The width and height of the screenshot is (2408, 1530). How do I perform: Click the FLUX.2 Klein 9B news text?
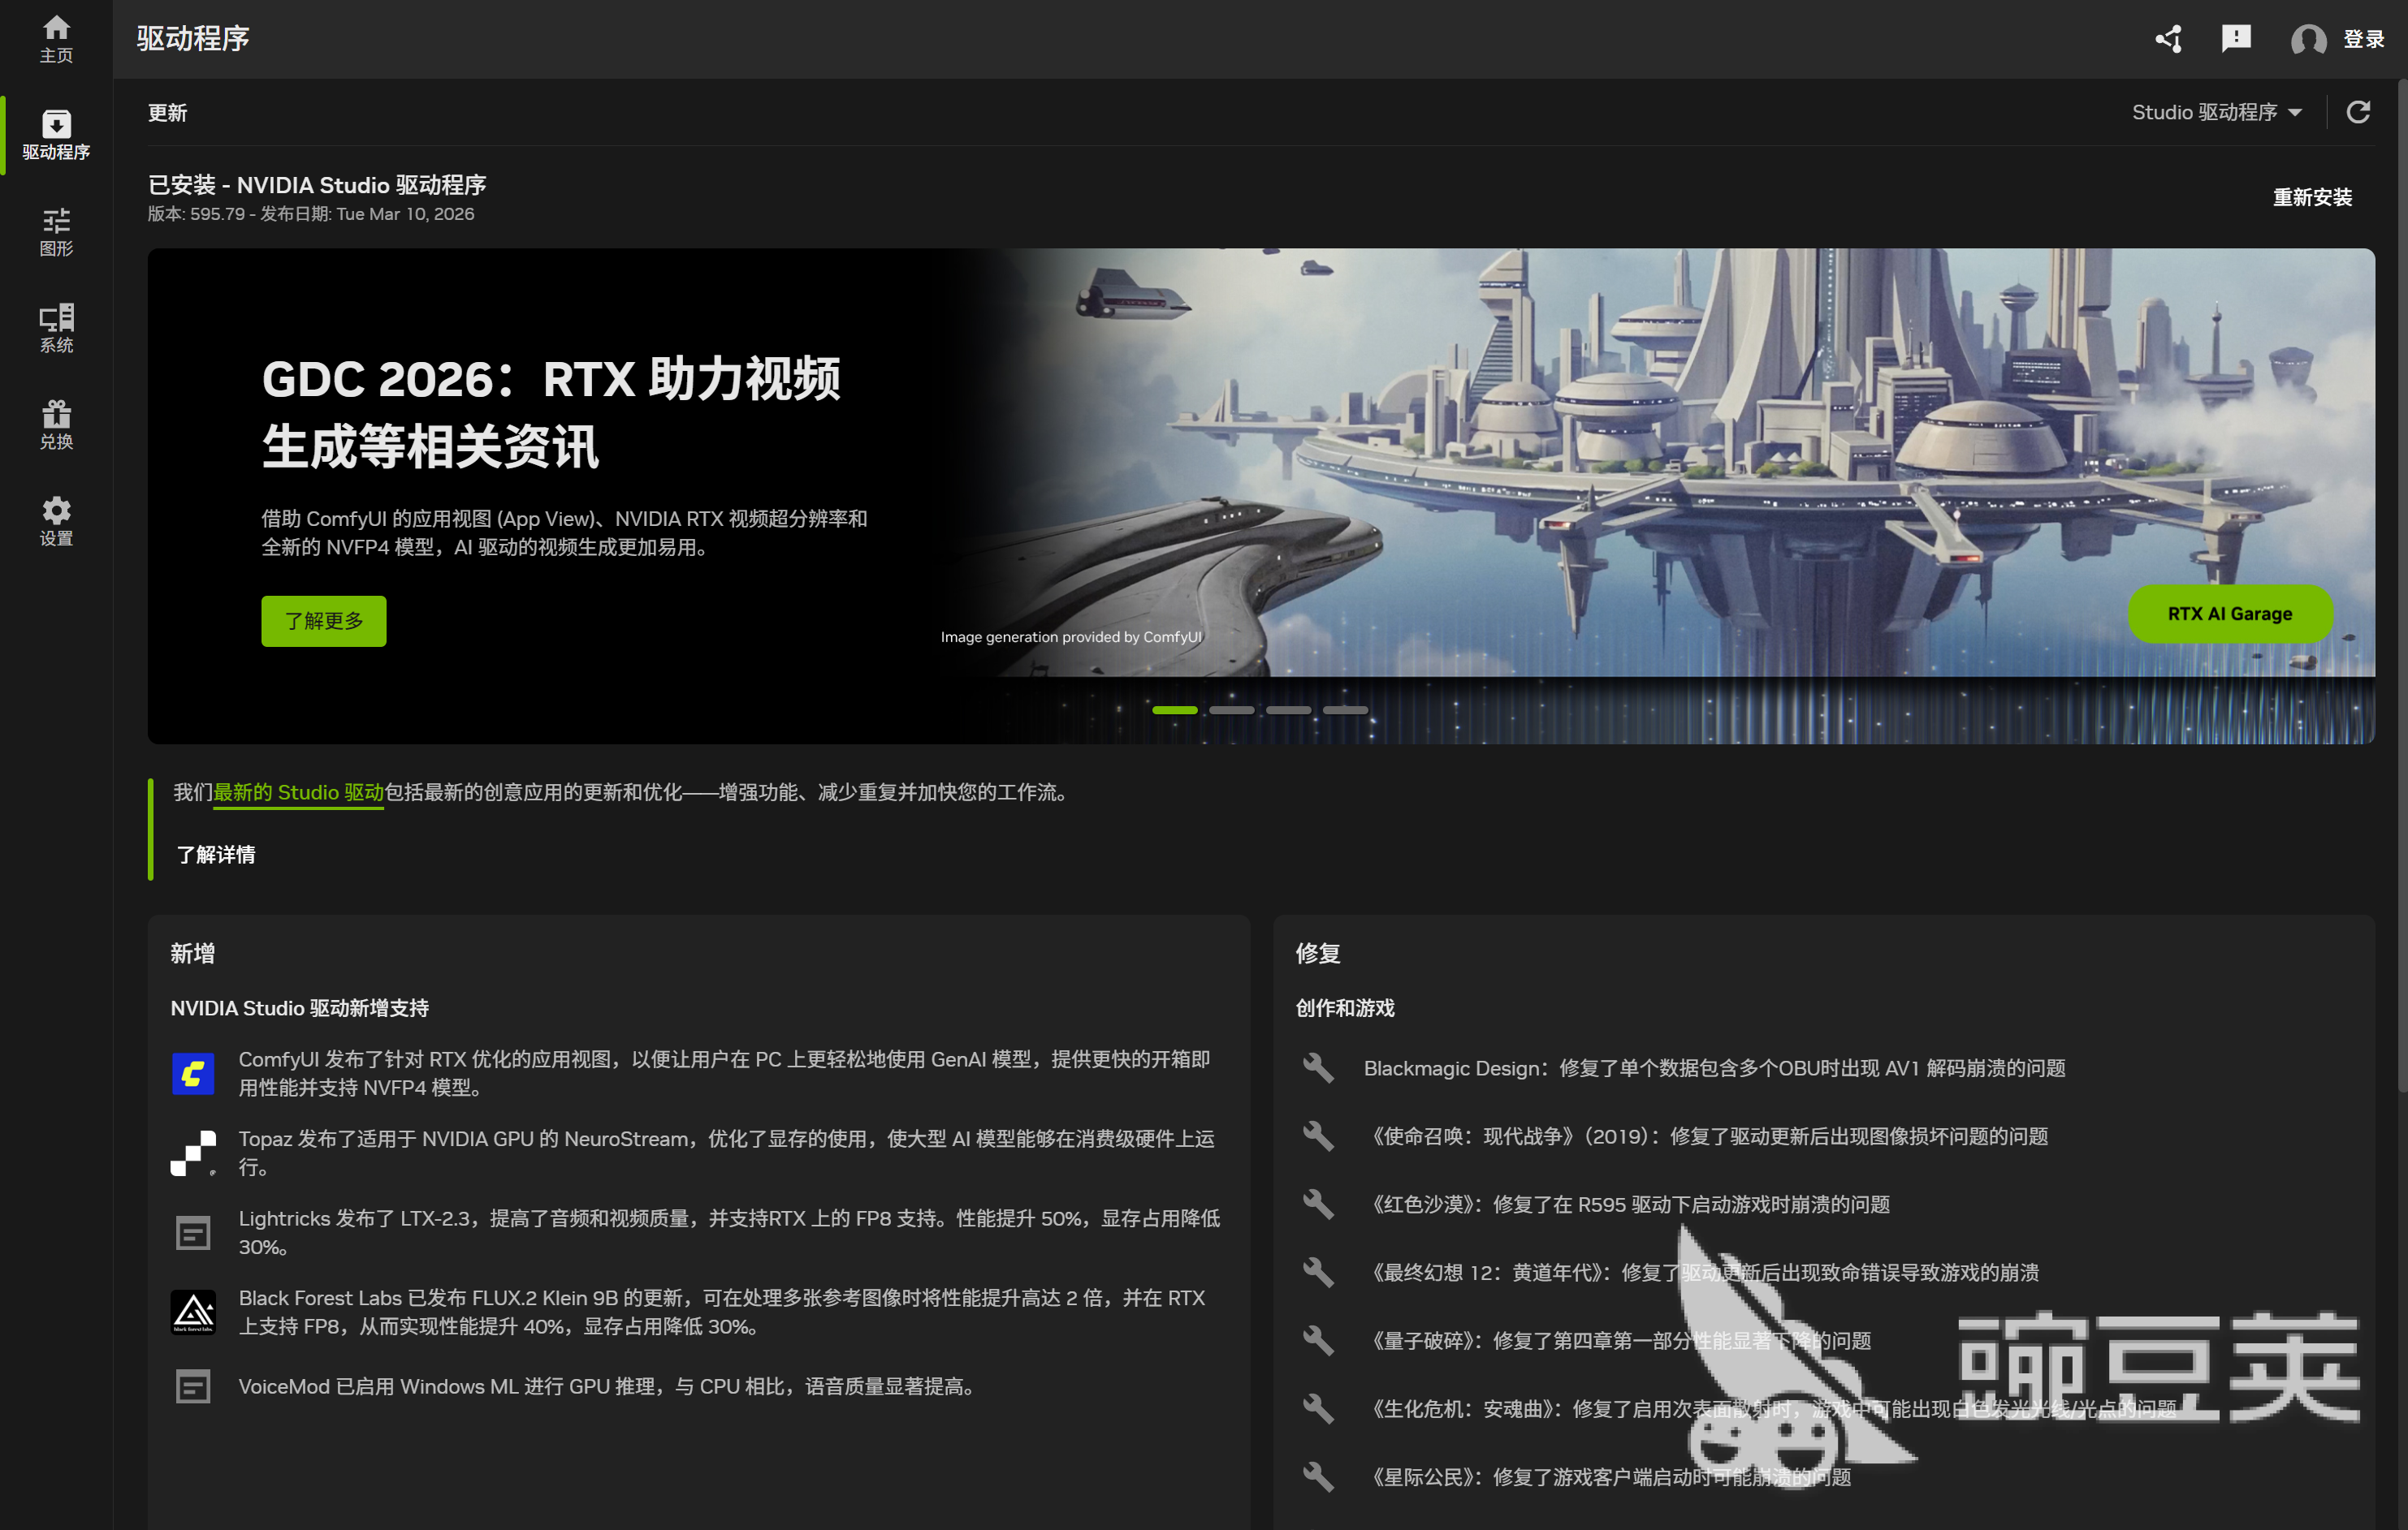click(721, 1312)
